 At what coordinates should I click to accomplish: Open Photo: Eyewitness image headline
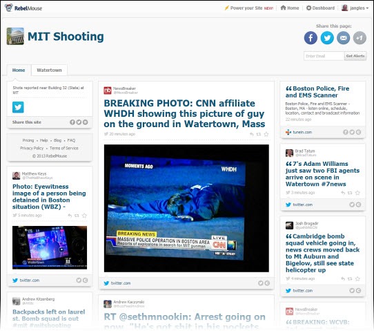[49, 196]
